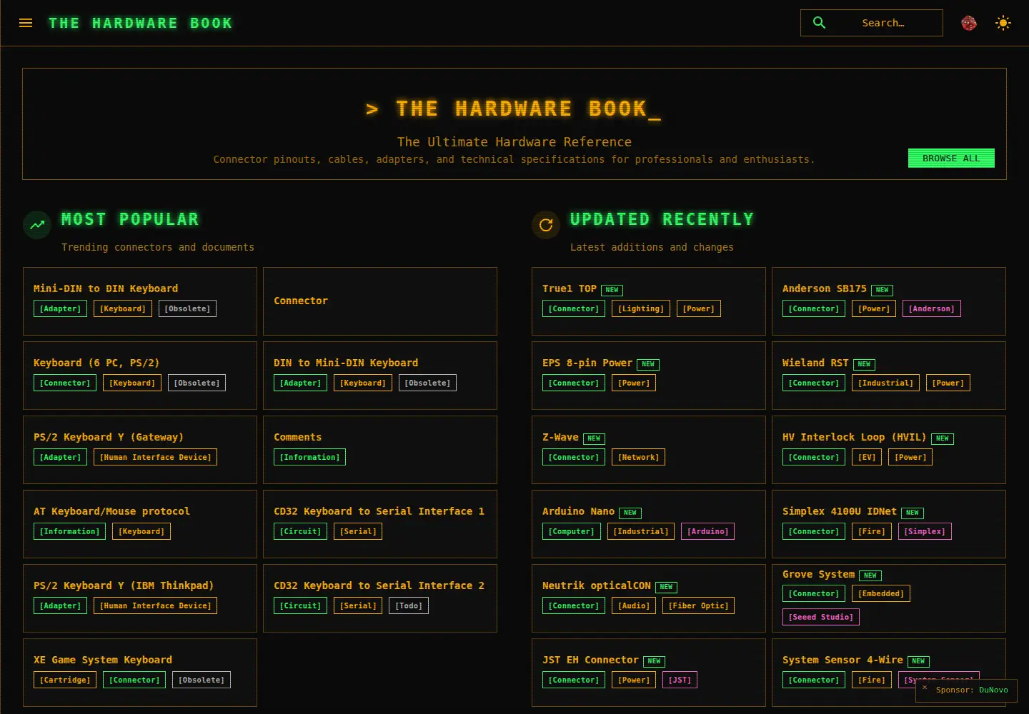Toggle the light/dark theme sun icon
Viewport: 1029px width, 714px height.
(1003, 23)
